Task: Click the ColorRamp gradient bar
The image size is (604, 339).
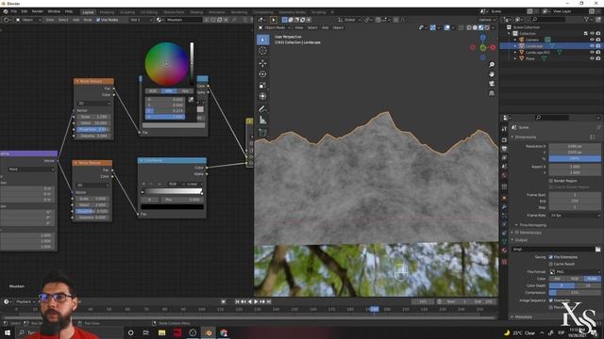Action: (x=172, y=191)
